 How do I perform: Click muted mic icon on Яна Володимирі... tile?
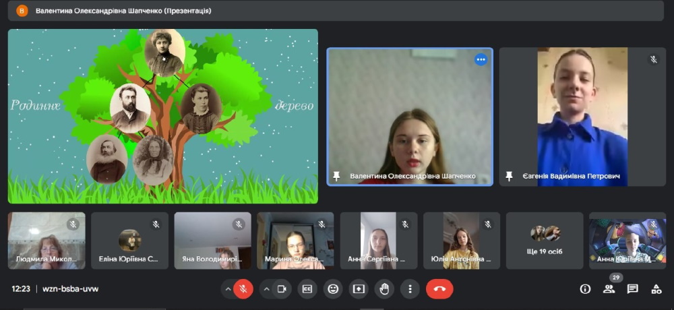point(239,224)
